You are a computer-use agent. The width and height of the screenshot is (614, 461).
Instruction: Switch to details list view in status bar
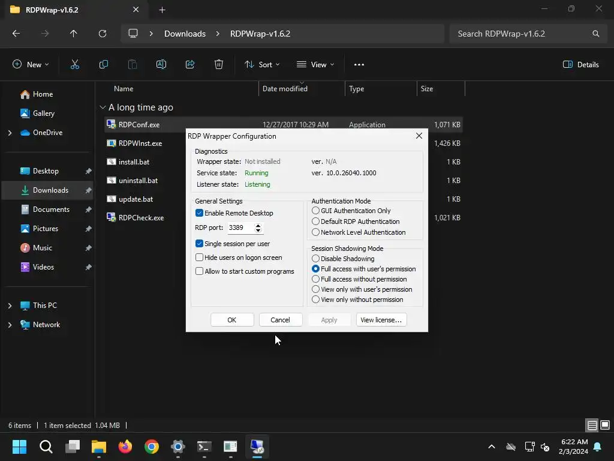592,425
